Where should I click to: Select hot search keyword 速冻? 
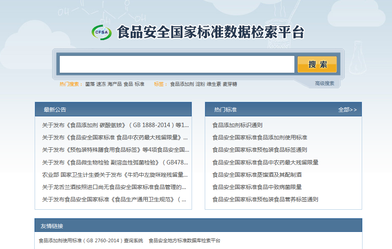pyautogui.click(x=101, y=84)
